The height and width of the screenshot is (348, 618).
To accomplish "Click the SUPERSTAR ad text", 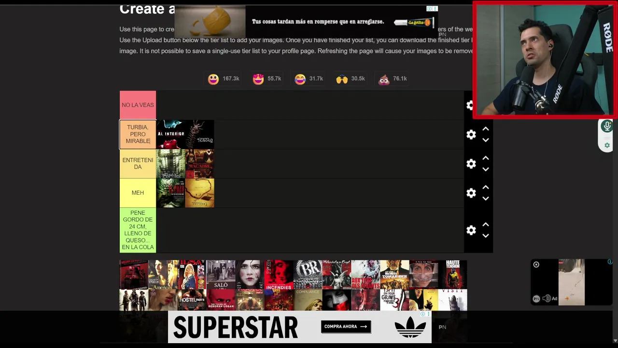I will click(235, 328).
